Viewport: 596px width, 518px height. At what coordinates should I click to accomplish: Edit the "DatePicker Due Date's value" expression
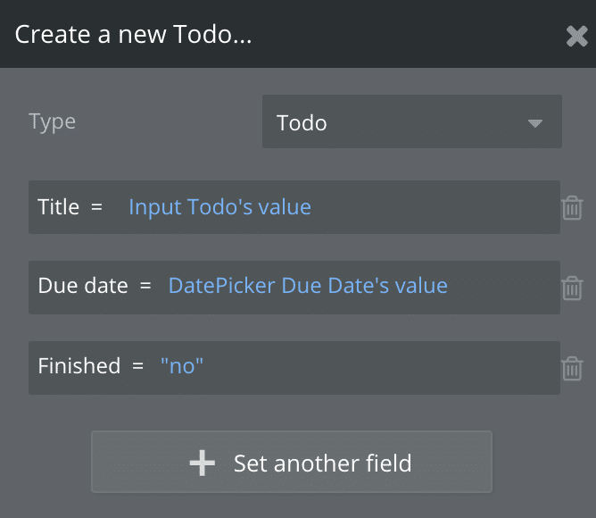pyautogui.click(x=308, y=286)
